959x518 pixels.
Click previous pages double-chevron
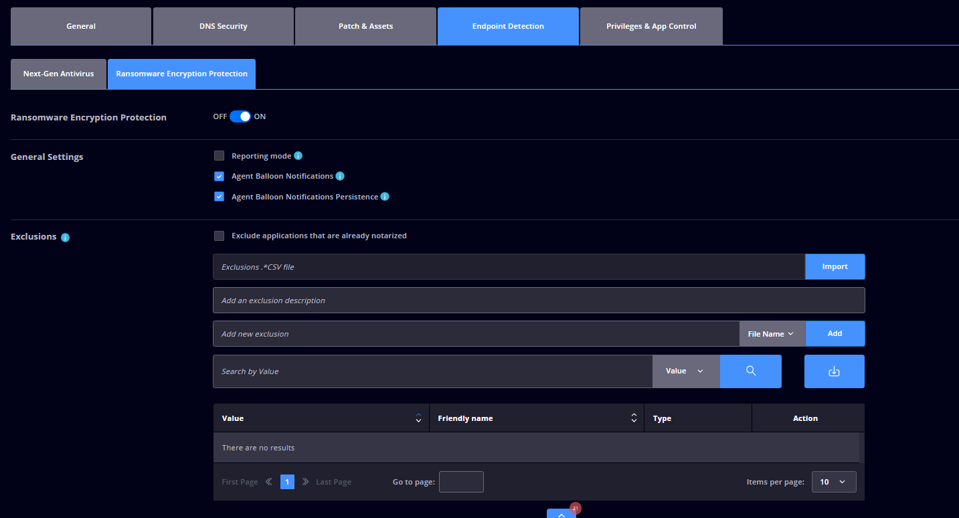[269, 482]
